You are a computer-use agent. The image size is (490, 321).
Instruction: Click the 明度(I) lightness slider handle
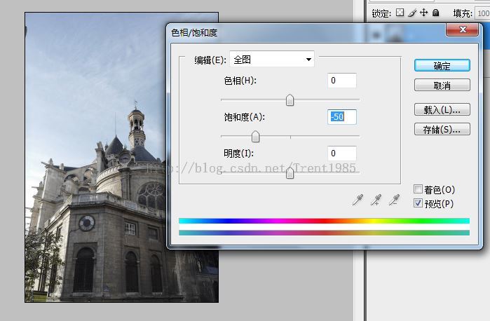290,173
